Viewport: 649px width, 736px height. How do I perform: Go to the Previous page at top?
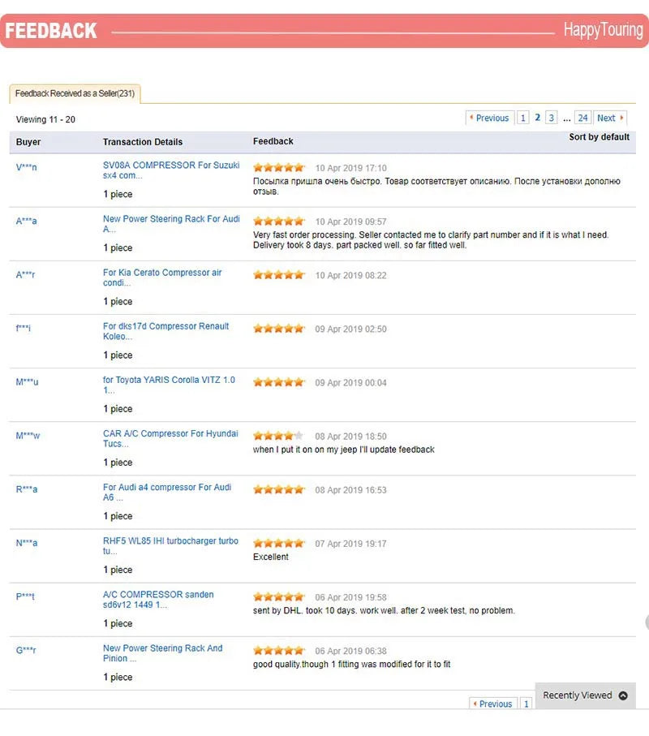click(x=489, y=118)
